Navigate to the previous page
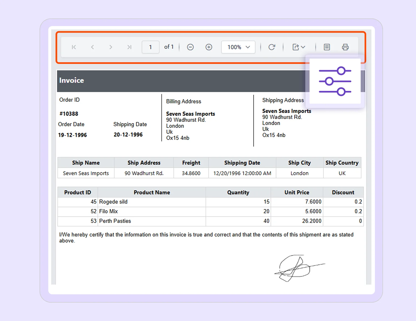This screenshot has width=416, height=321. click(x=92, y=47)
